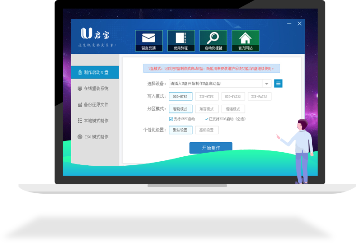
Task: Select 兼容模式 partition mode
Action: click(x=207, y=109)
